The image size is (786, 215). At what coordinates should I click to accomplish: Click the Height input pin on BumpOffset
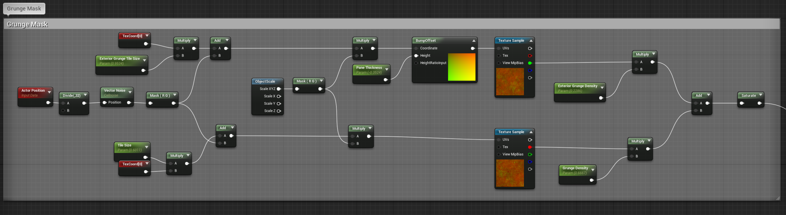click(x=416, y=56)
